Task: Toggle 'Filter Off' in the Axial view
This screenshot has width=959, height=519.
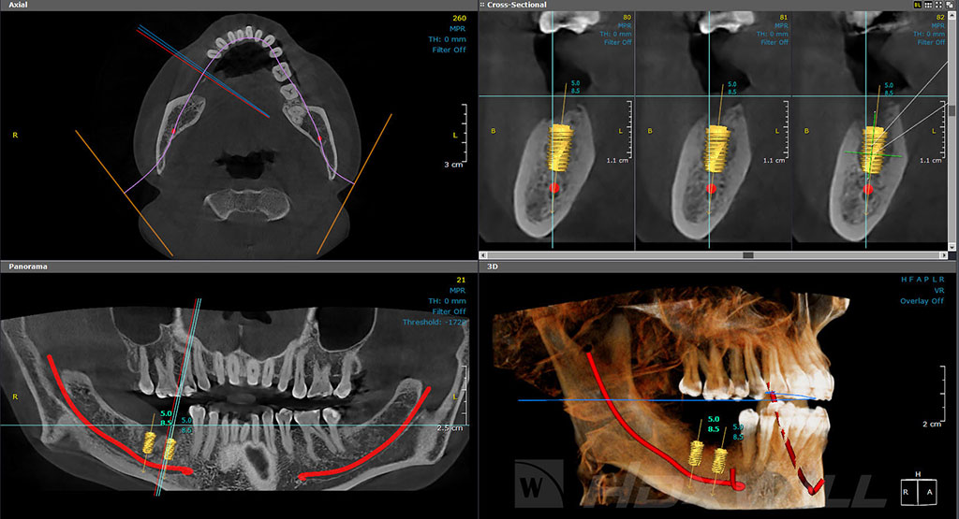Action: [449, 50]
